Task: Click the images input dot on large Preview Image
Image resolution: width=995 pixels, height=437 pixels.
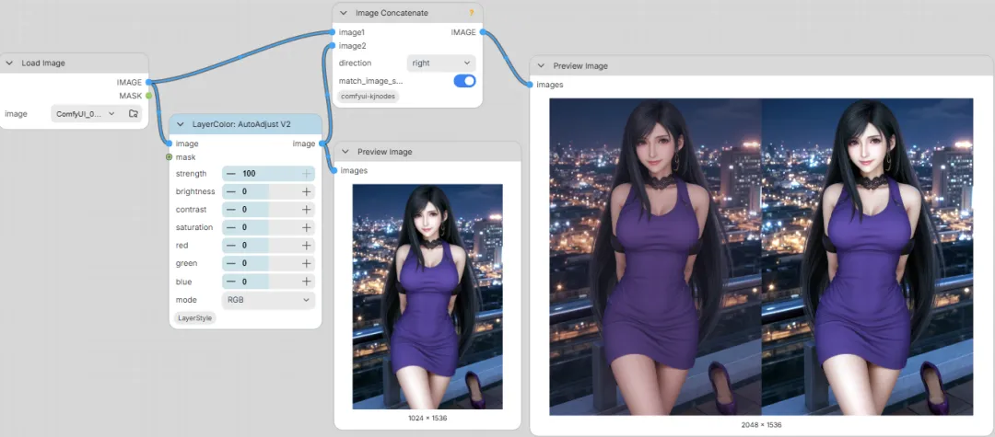Action: [530, 85]
